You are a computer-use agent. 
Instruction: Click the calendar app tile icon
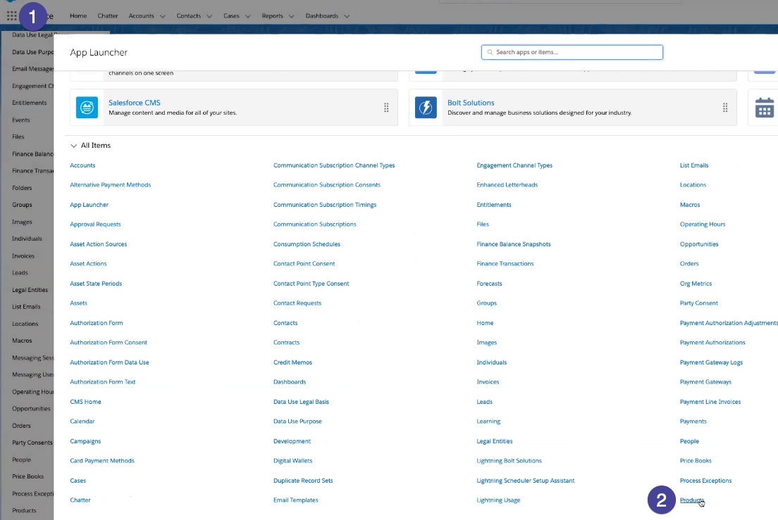pyautogui.click(x=764, y=108)
